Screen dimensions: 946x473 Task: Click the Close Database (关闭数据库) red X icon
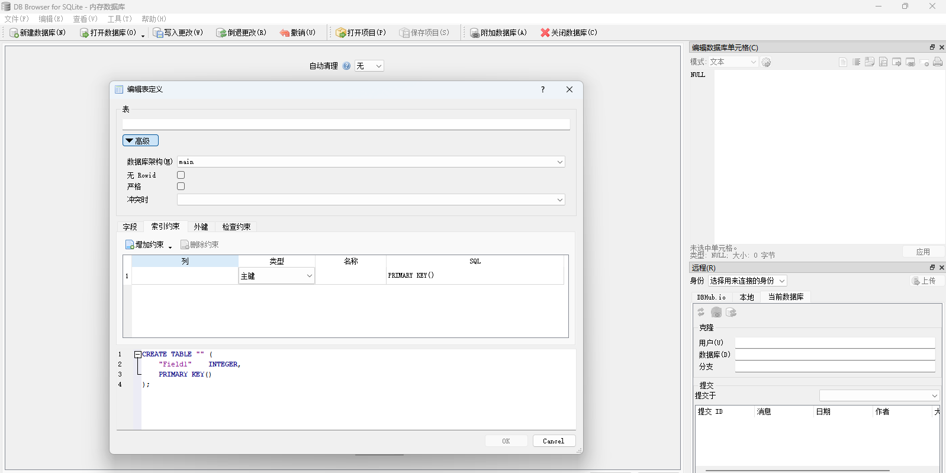coord(545,33)
